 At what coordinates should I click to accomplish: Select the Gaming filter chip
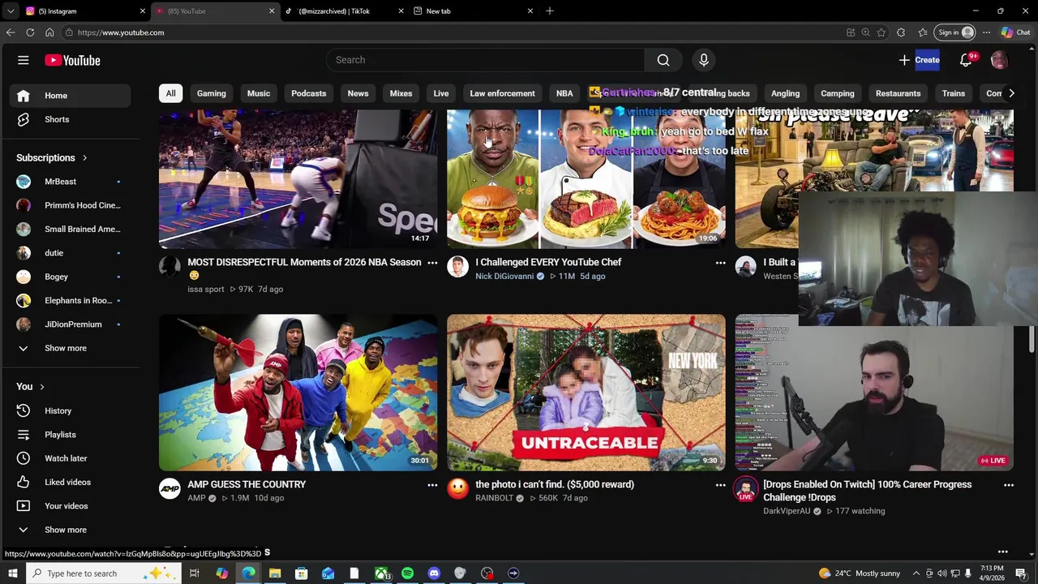tap(211, 93)
